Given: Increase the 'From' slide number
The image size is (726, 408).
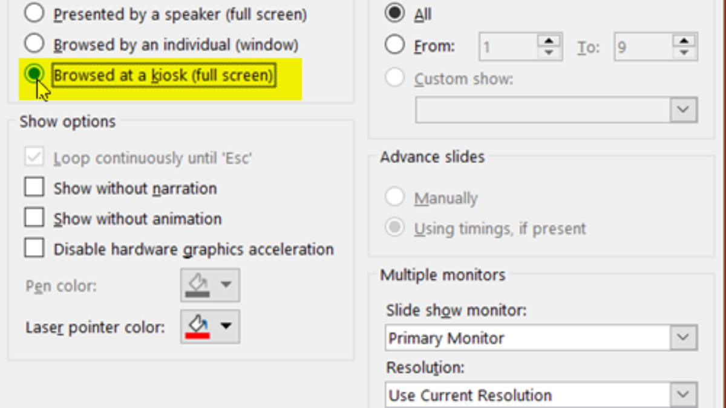Looking at the screenshot, I should point(549,40).
